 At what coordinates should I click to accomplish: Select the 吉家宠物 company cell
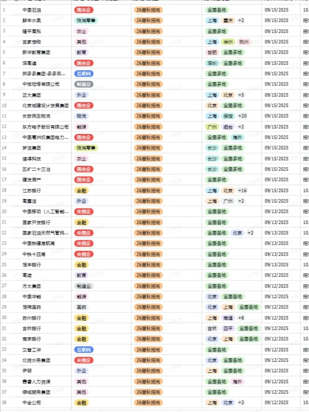(x=31, y=42)
